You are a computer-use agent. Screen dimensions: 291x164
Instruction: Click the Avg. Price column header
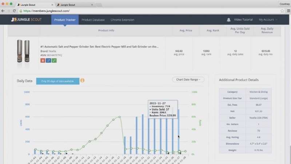pos(186,30)
